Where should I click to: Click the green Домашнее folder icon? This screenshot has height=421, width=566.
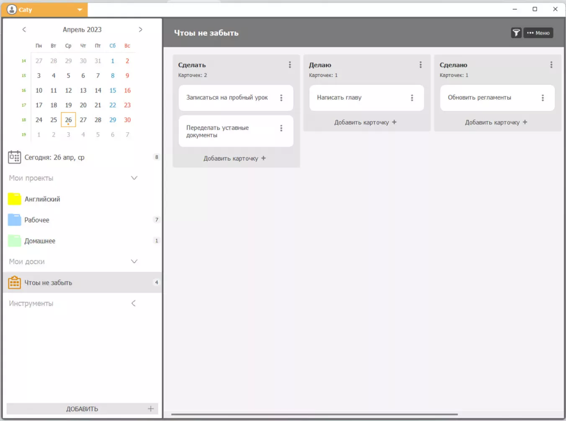pos(15,241)
